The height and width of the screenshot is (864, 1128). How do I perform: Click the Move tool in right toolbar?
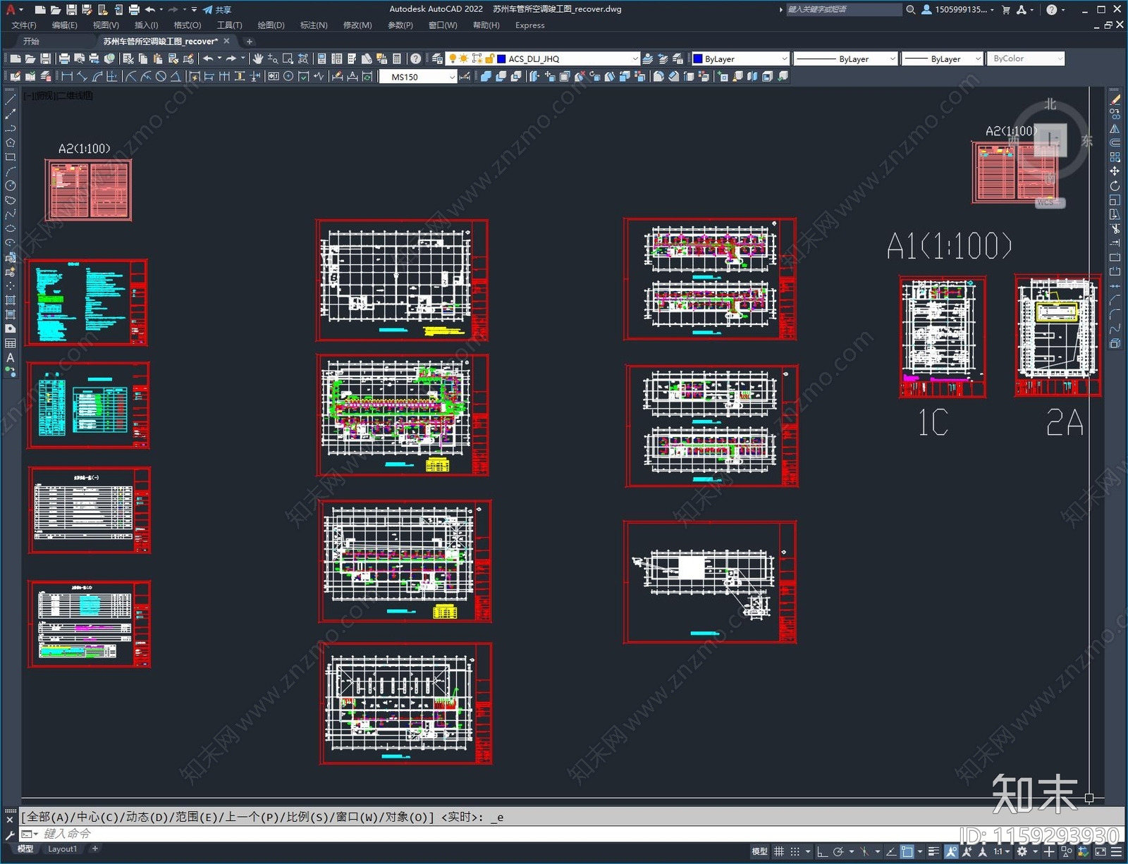pyautogui.click(x=1115, y=171)
